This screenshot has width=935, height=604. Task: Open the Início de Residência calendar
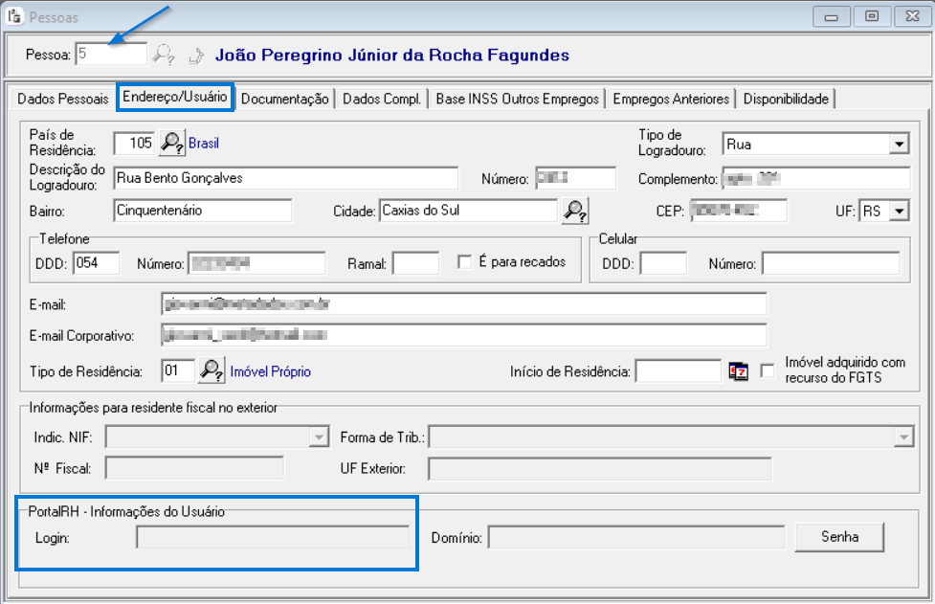[738, 371]
